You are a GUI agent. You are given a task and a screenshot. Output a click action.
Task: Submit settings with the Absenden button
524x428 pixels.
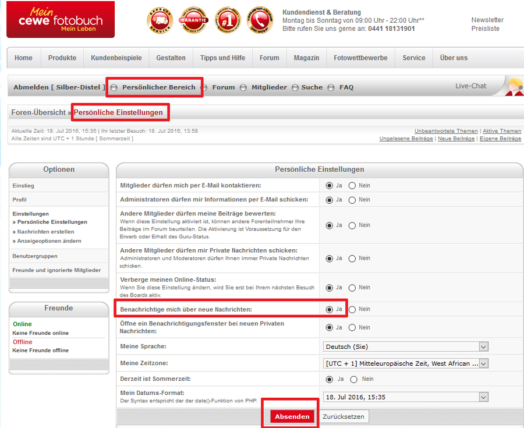[x=292, y=416]
